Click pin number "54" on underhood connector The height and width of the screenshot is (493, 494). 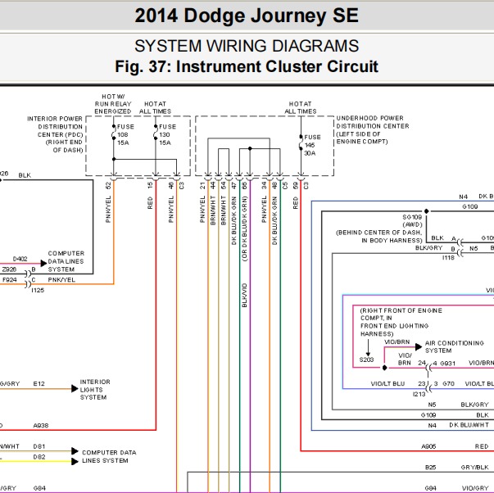(224, 186)
